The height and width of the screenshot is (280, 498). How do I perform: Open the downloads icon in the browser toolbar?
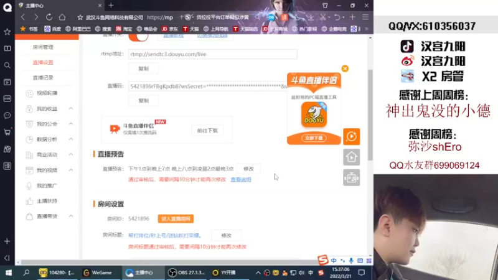(310, 17)
